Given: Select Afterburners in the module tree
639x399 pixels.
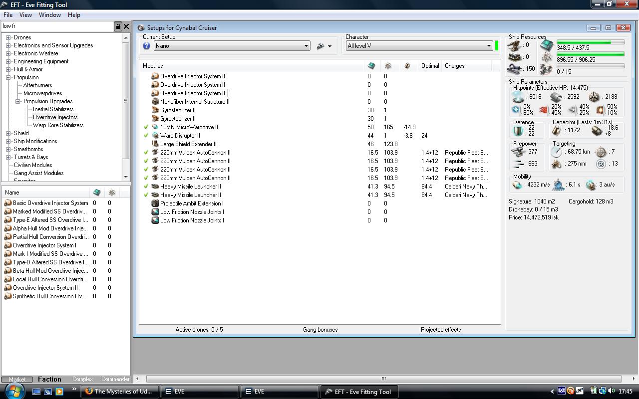Looking at the screenshot, I should [x=38, y=85].
